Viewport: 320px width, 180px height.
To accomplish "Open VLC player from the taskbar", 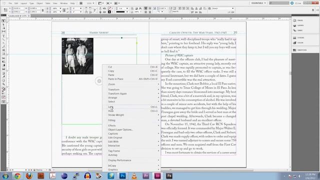I will [x=134, y=175].
